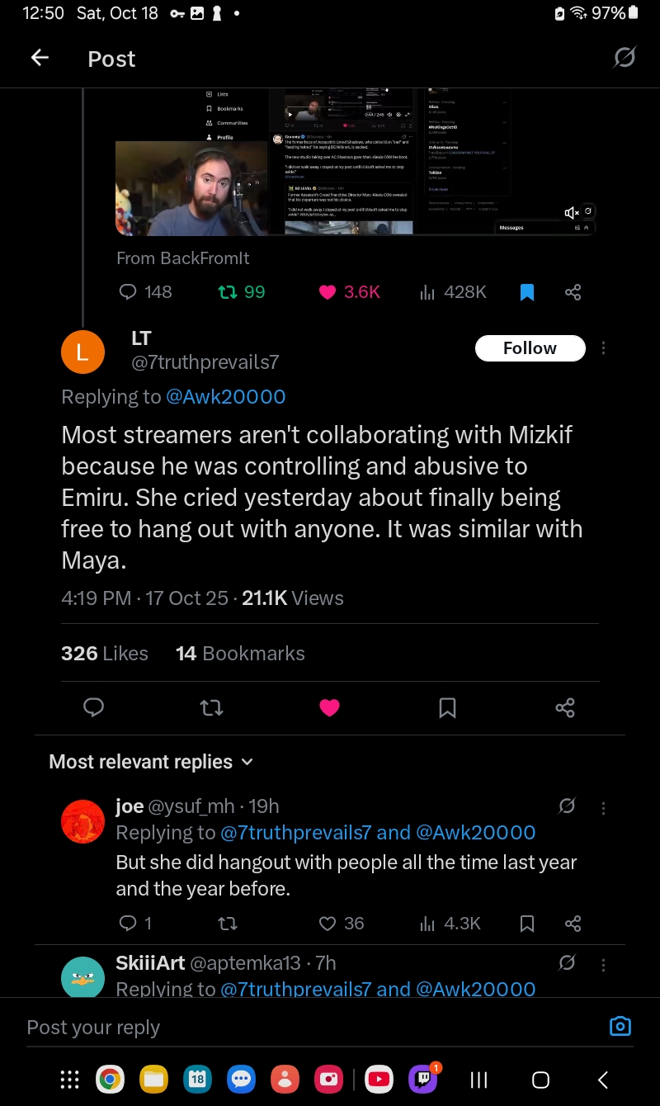View the 14 Bookmarks count
The image size is (660, 1106).
pos(240,654)
